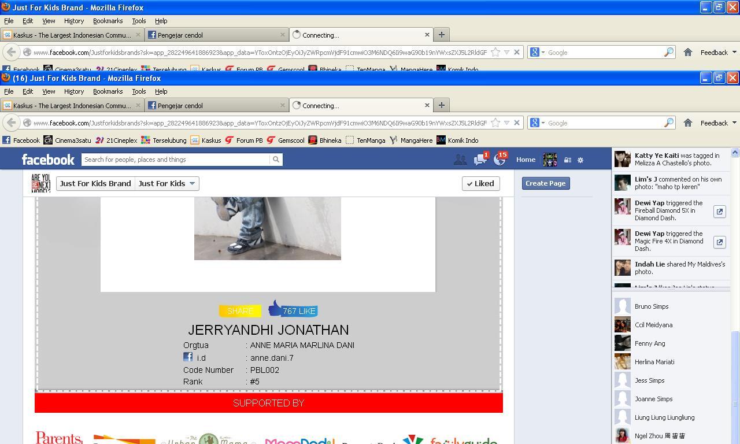Open the Bookmarks menu

[x=108, y=91]
